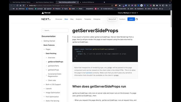Open Image Optimization in sidebar

[53, 93]
